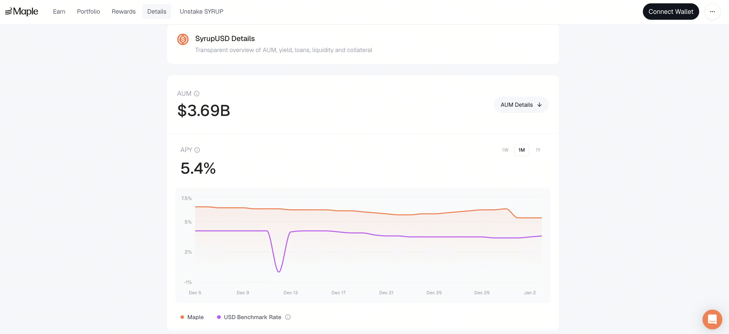
Task: Click the AUM info icon
Action: click(197, 93)
